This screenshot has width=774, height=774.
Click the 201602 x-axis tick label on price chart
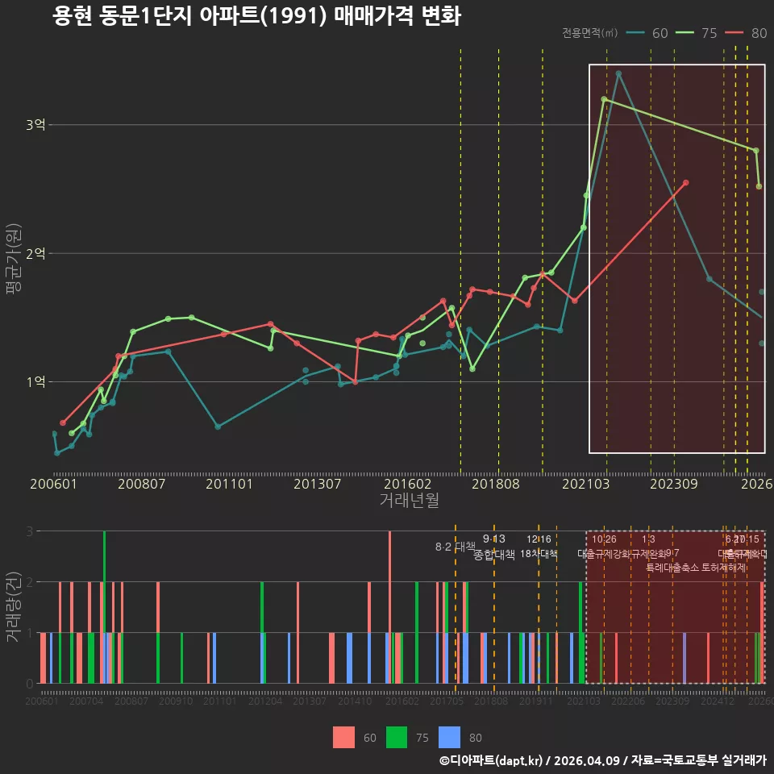click(408, 484)
